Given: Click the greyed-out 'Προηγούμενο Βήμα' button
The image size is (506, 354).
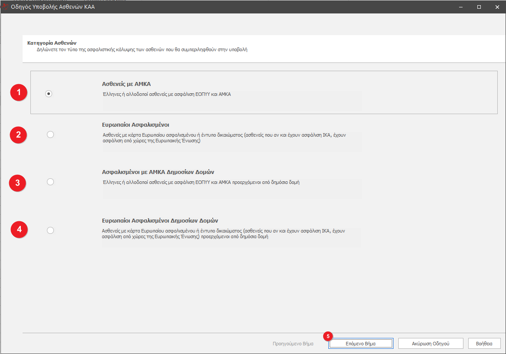Looking at the screenshot, I should [x=293, y=344].
